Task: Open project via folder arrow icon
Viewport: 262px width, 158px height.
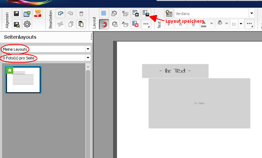Action: click(27, 13)
